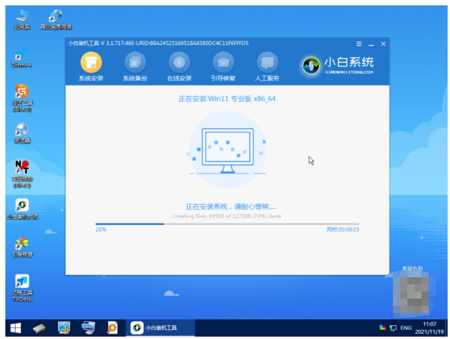Open the 系统备份 section
Screen dimensions: 450x339
pyautogui.click(x=135, y=63)
